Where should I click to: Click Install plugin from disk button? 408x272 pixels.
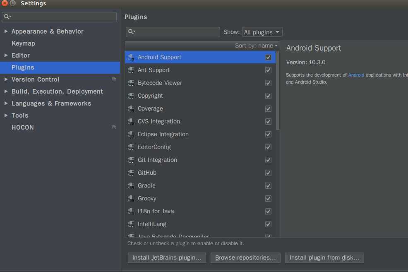tap(324, 258)
